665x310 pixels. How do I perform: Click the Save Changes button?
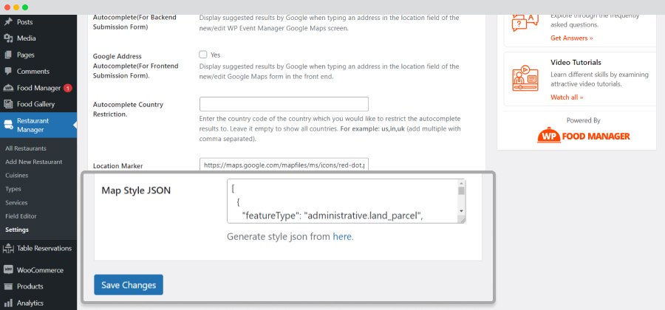129,285
